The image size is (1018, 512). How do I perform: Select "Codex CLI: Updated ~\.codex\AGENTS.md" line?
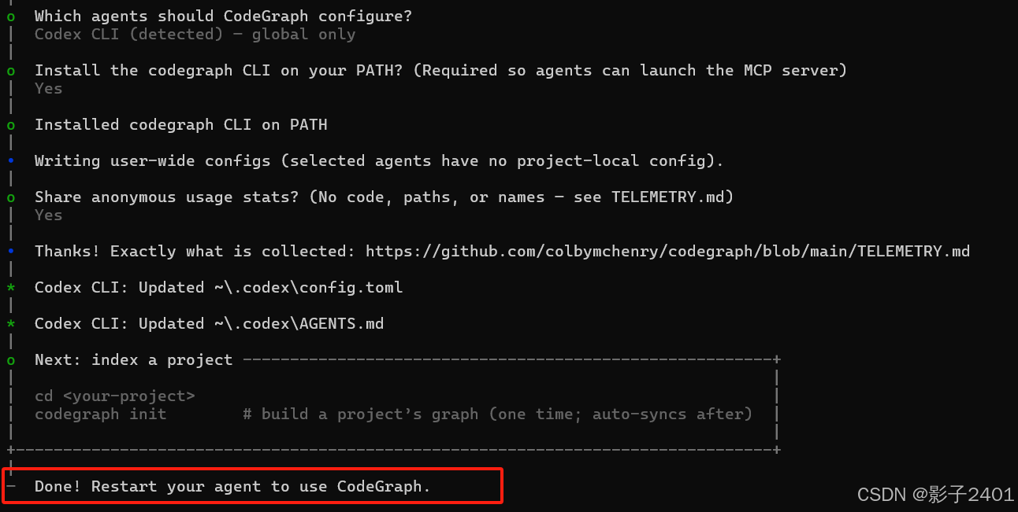[x=209, y=323]
